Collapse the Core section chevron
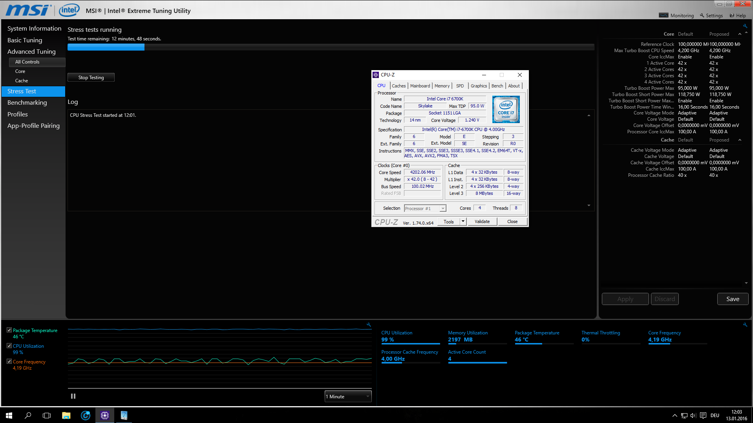The height and width of the screenshot is (423, 753). pyautogui.click(x=740, y=34)
